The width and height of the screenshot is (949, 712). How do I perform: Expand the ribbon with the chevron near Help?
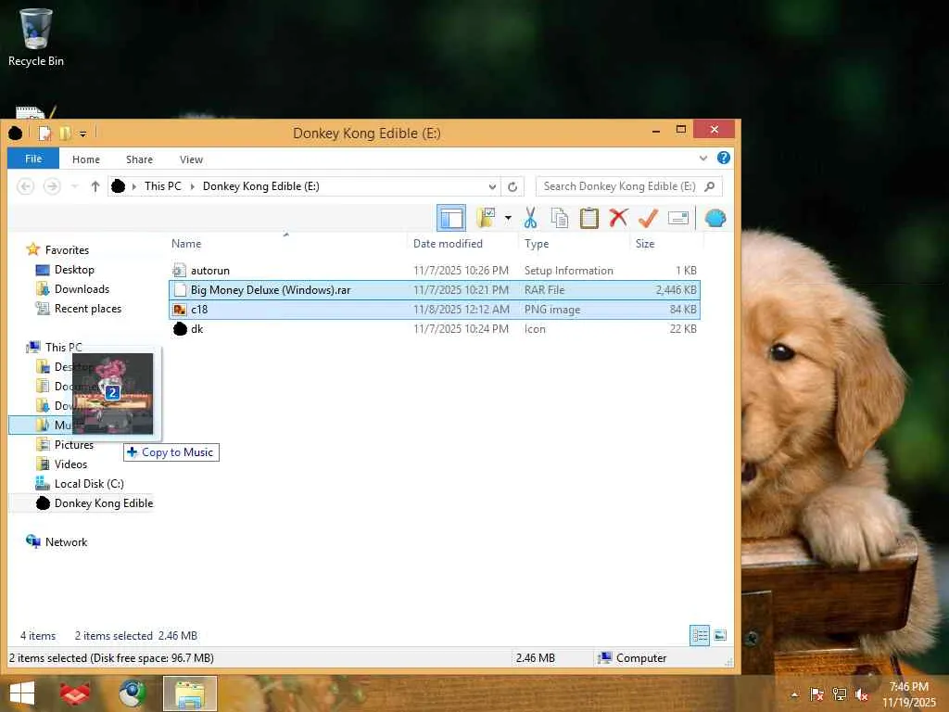click(x=703, y=159)
